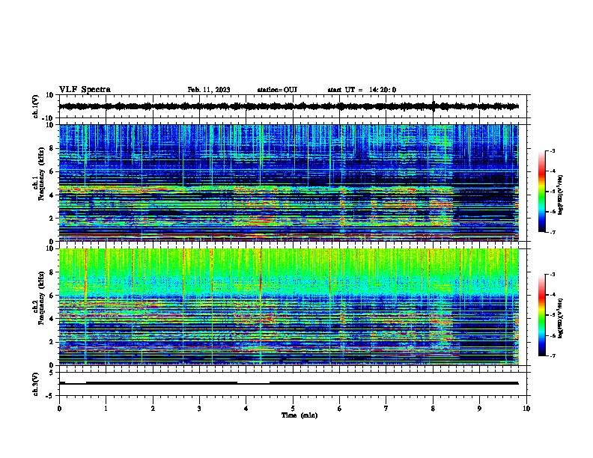Click the ch.1 log(PSD) color scale caption

click(x=561, y=195)
